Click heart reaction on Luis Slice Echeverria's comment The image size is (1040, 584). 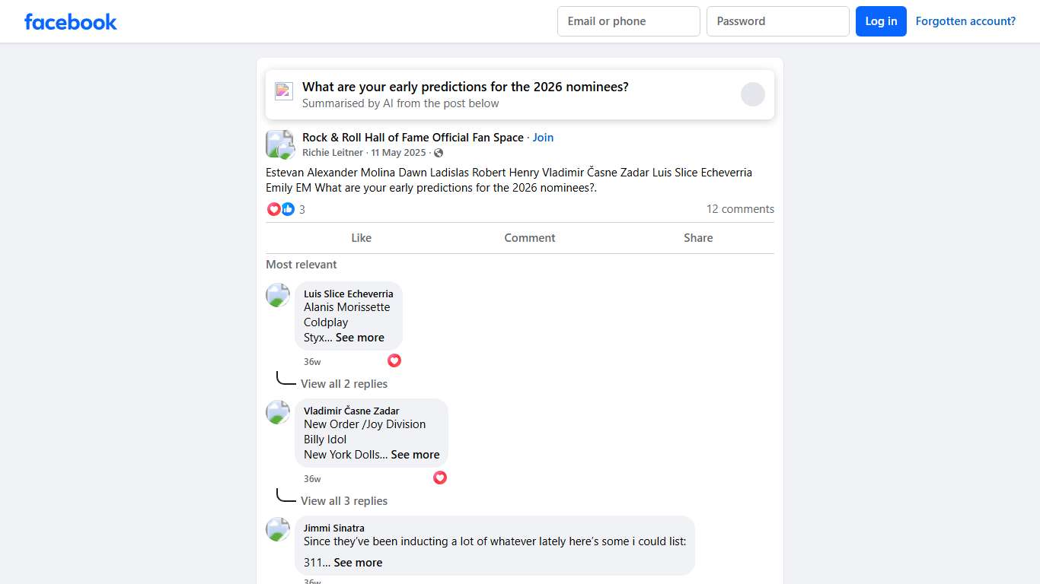pyautogui.click(x=394, y=360)
